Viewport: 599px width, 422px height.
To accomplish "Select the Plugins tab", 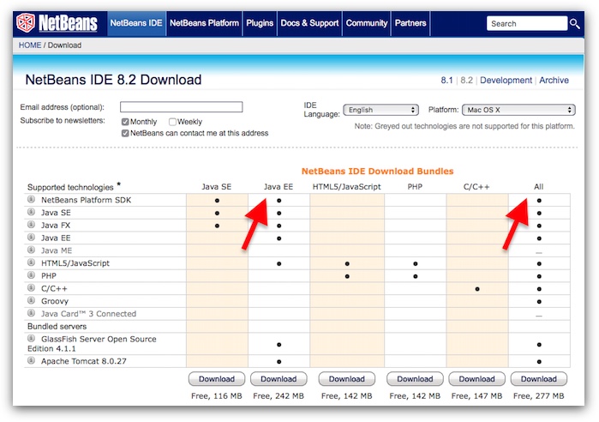I will (260, 23).
